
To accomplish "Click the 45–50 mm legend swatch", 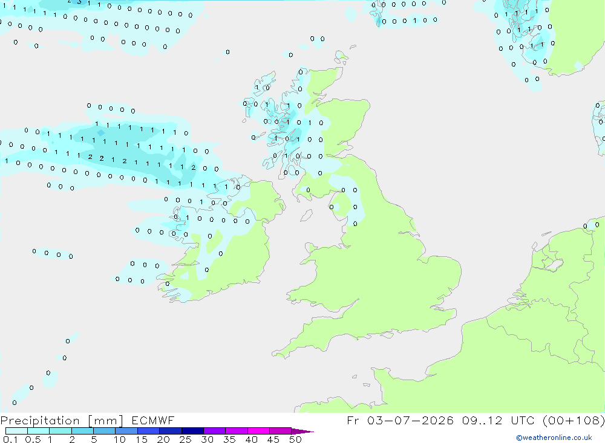I will pos(281,431).
